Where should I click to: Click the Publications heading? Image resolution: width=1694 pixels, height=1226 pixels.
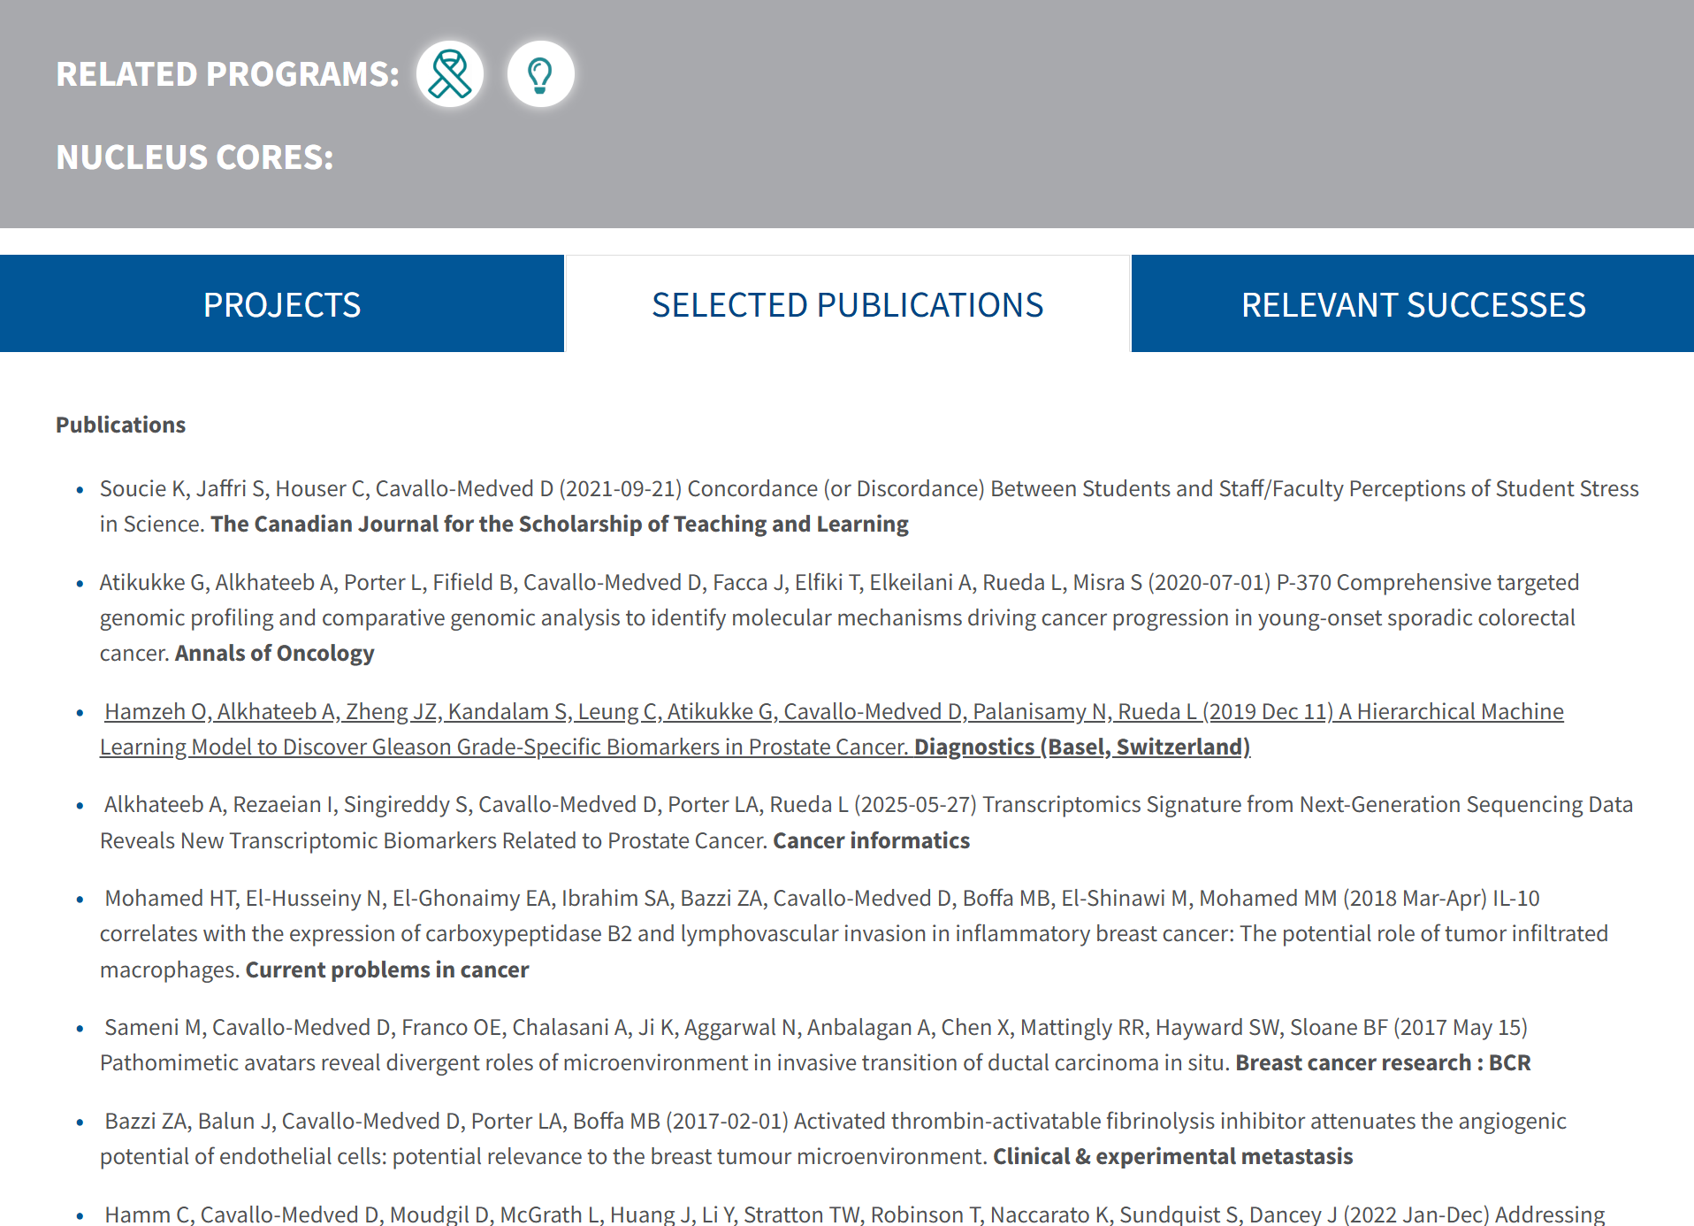pyautogui.click(x=121, y=425)
